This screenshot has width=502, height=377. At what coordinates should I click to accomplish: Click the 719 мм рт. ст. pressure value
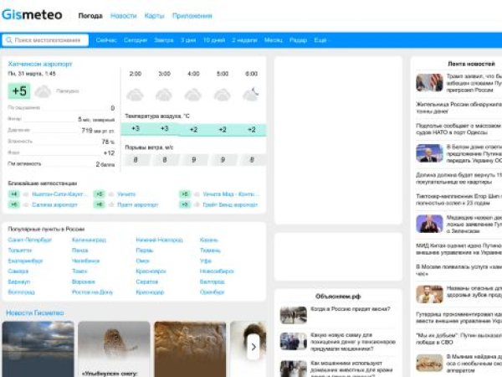98,131
